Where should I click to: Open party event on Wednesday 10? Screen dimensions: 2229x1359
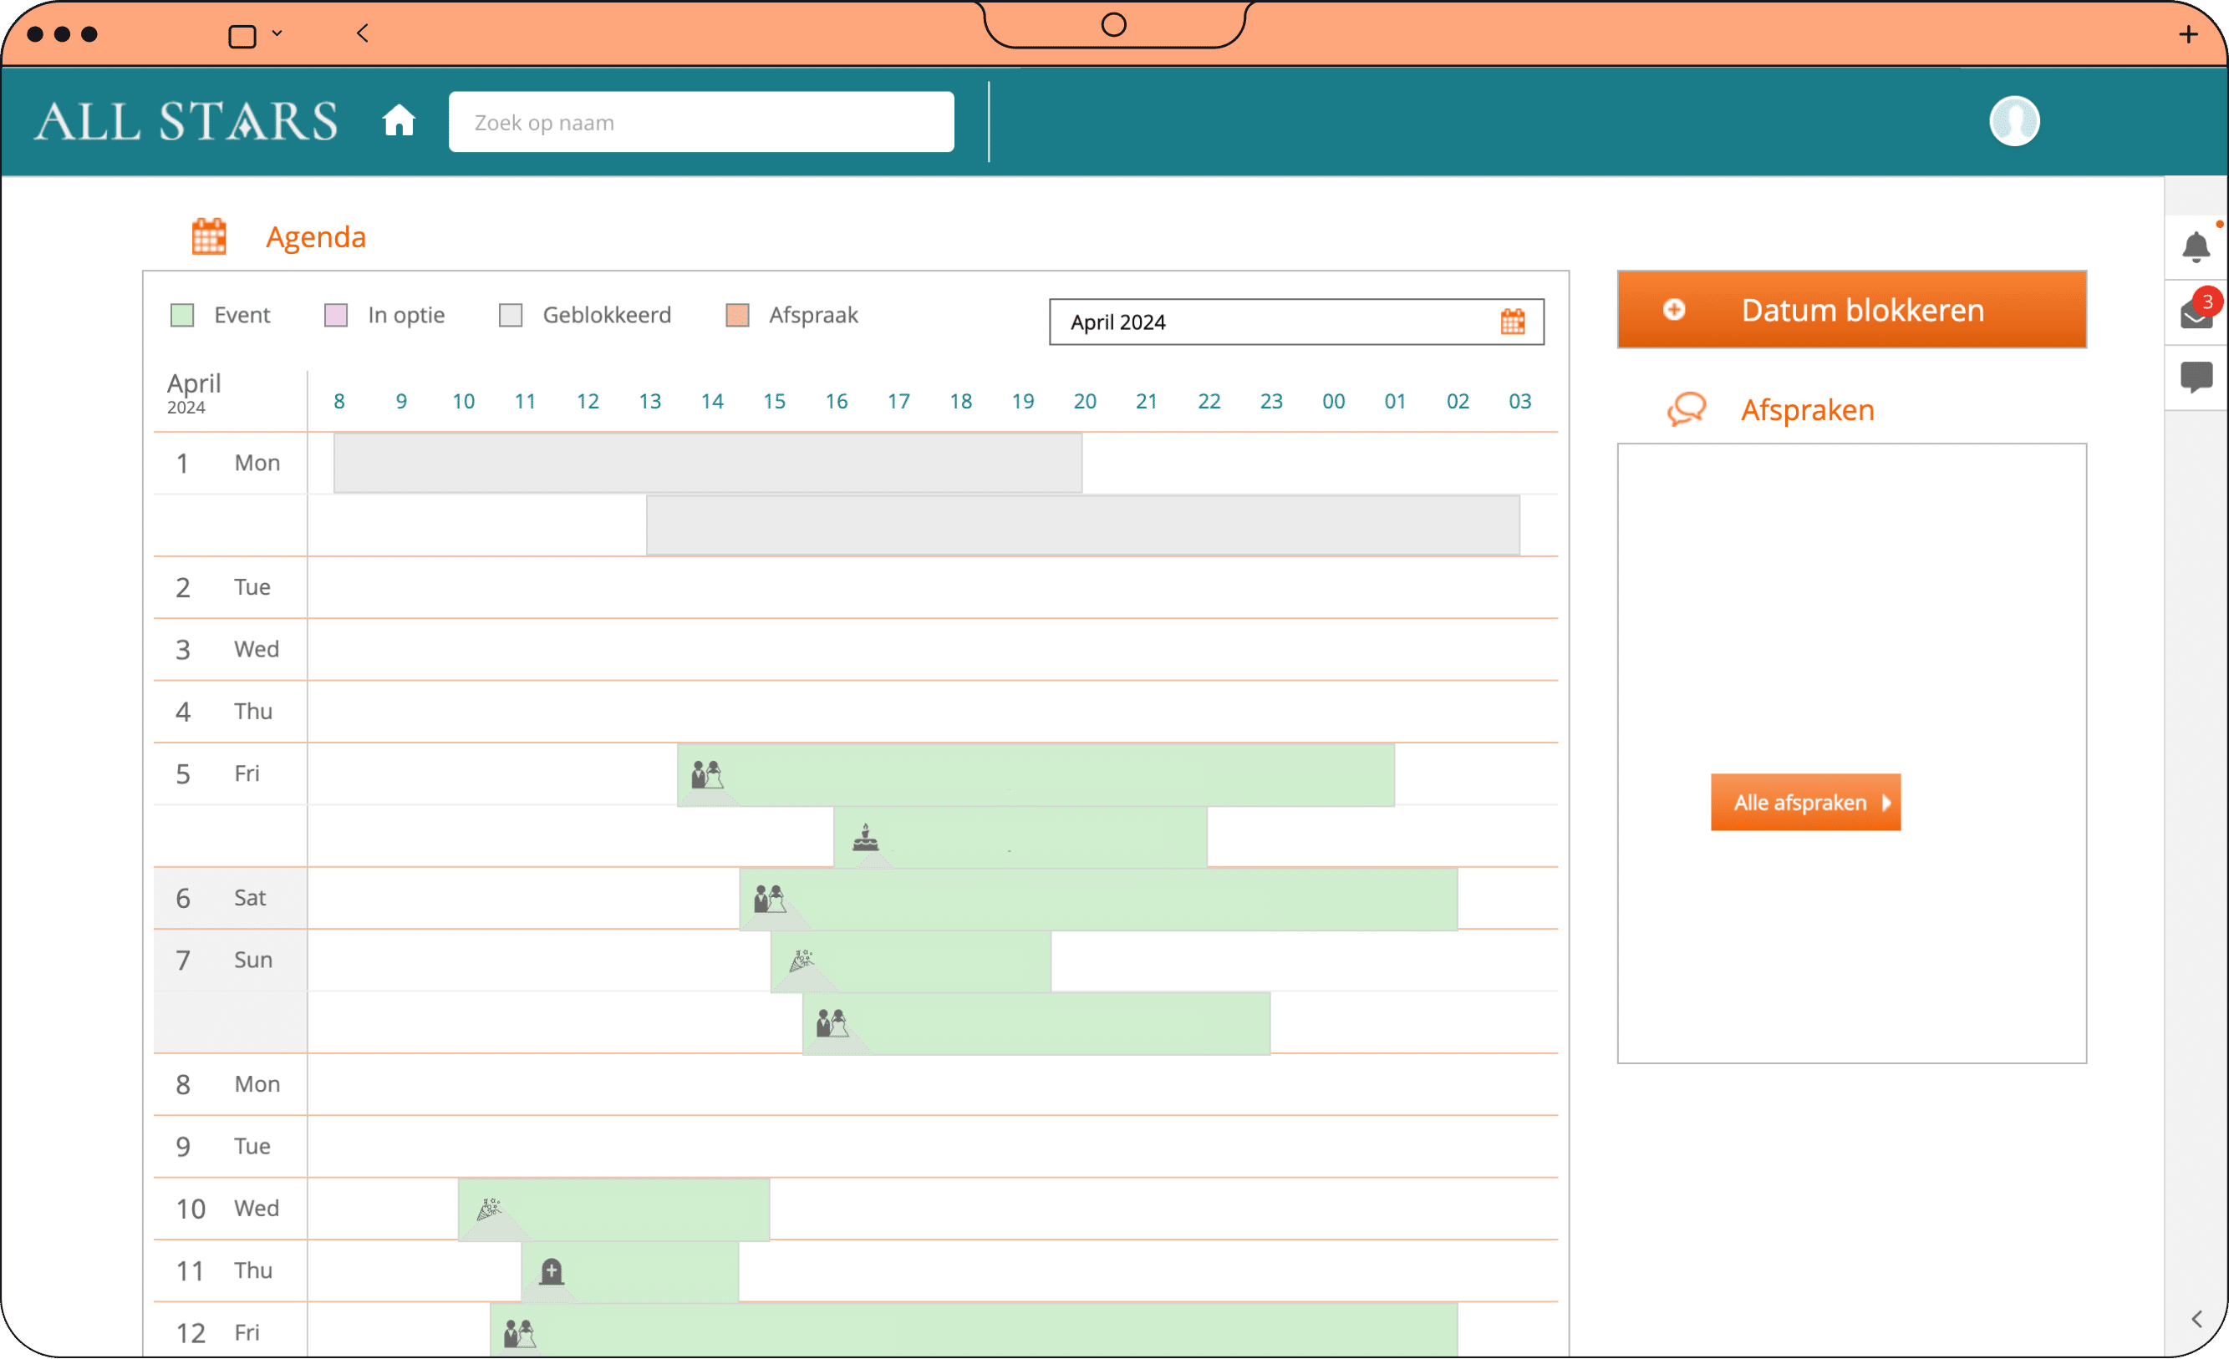[614, 1209]
